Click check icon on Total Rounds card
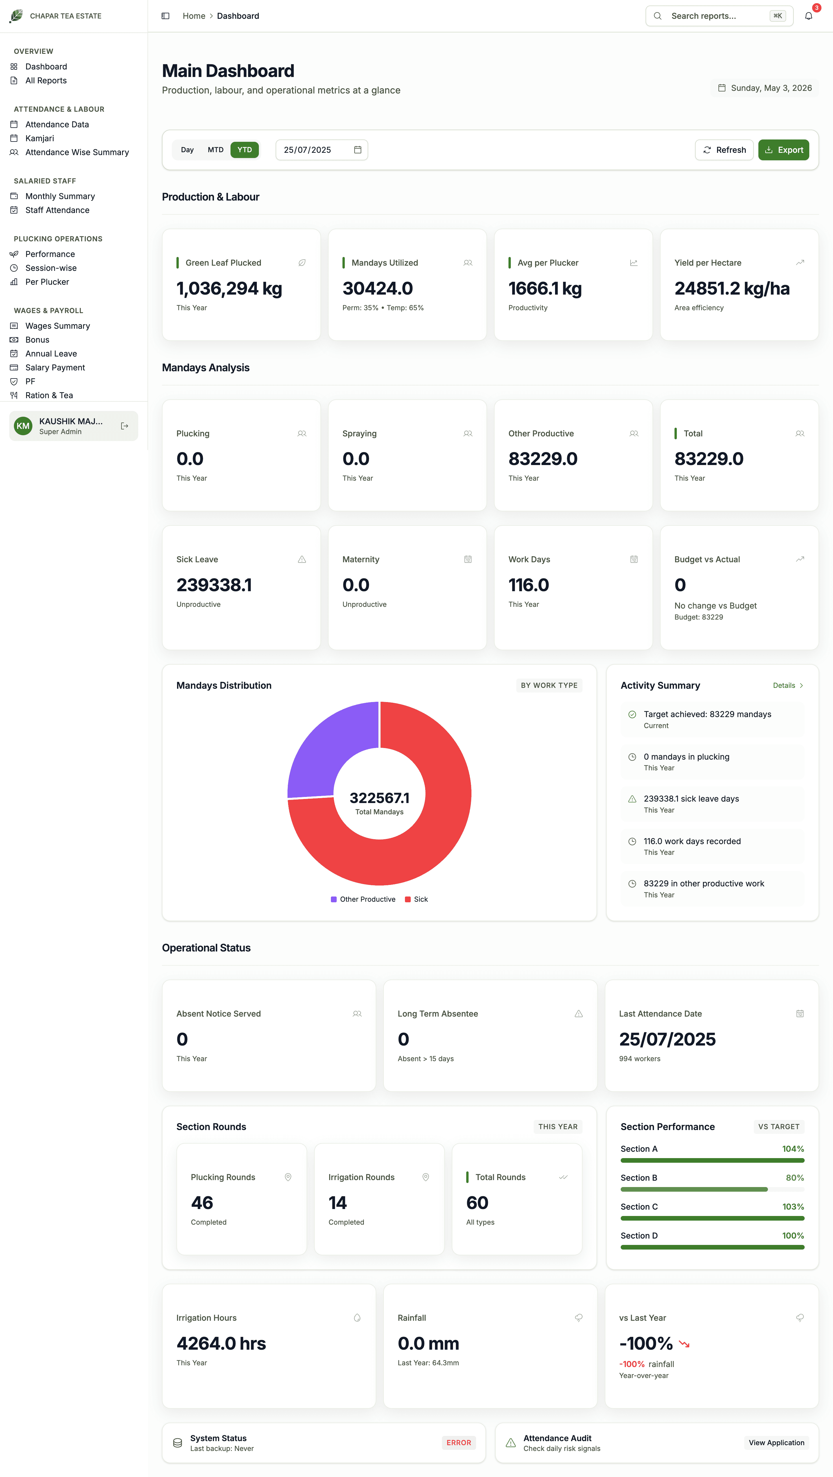This screenshot has height=1477, width=833. 563,1177
